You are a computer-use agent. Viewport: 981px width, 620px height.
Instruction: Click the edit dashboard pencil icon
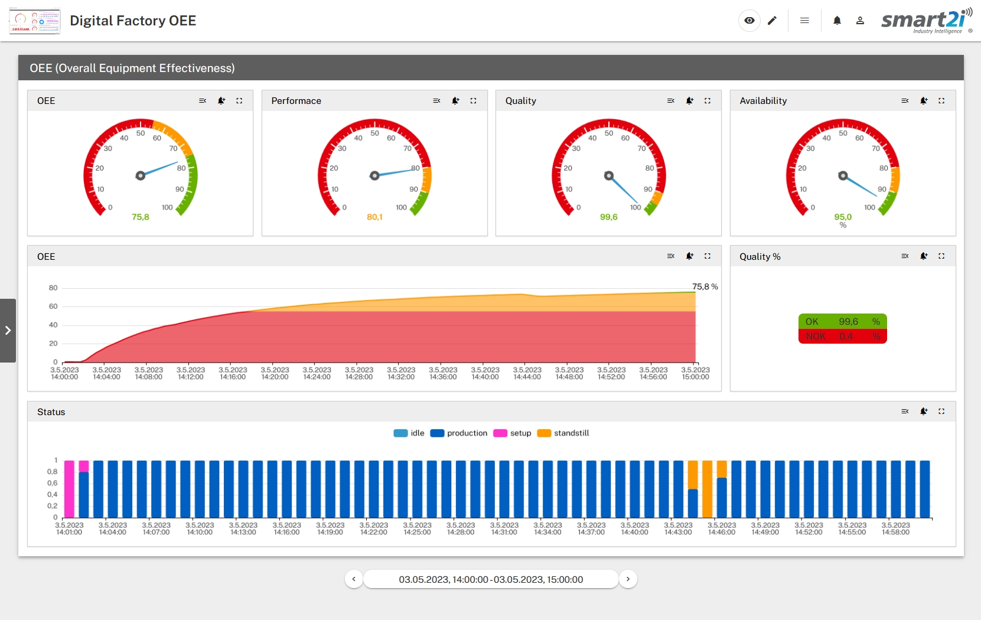pyautogui.click(x=772, y=21)
